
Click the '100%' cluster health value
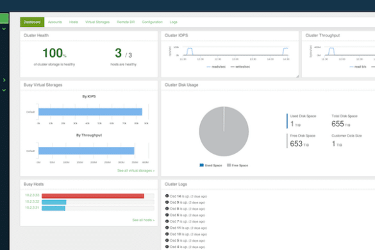click(54, 53)
